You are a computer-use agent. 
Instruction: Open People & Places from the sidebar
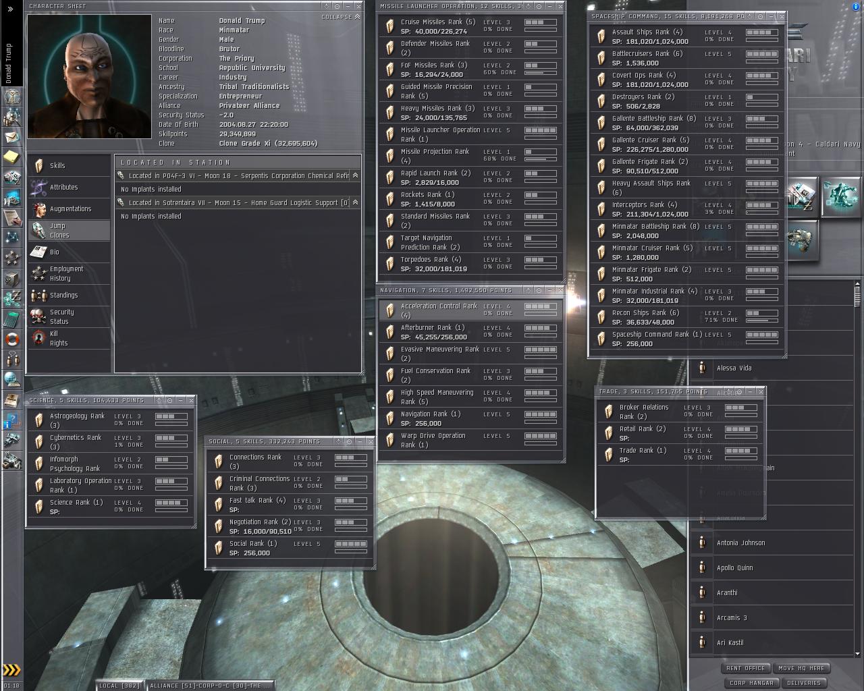coord(11,117)
